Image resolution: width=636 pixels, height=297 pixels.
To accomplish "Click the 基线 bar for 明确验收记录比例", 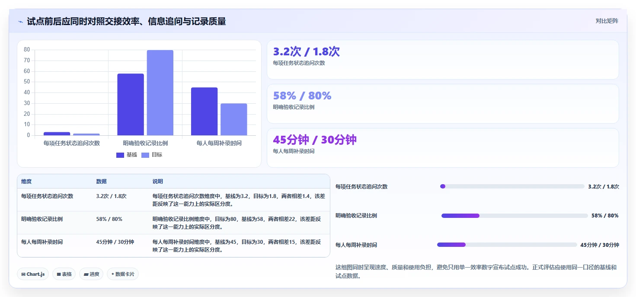I will pyautogui.click(x=131, y=105).
